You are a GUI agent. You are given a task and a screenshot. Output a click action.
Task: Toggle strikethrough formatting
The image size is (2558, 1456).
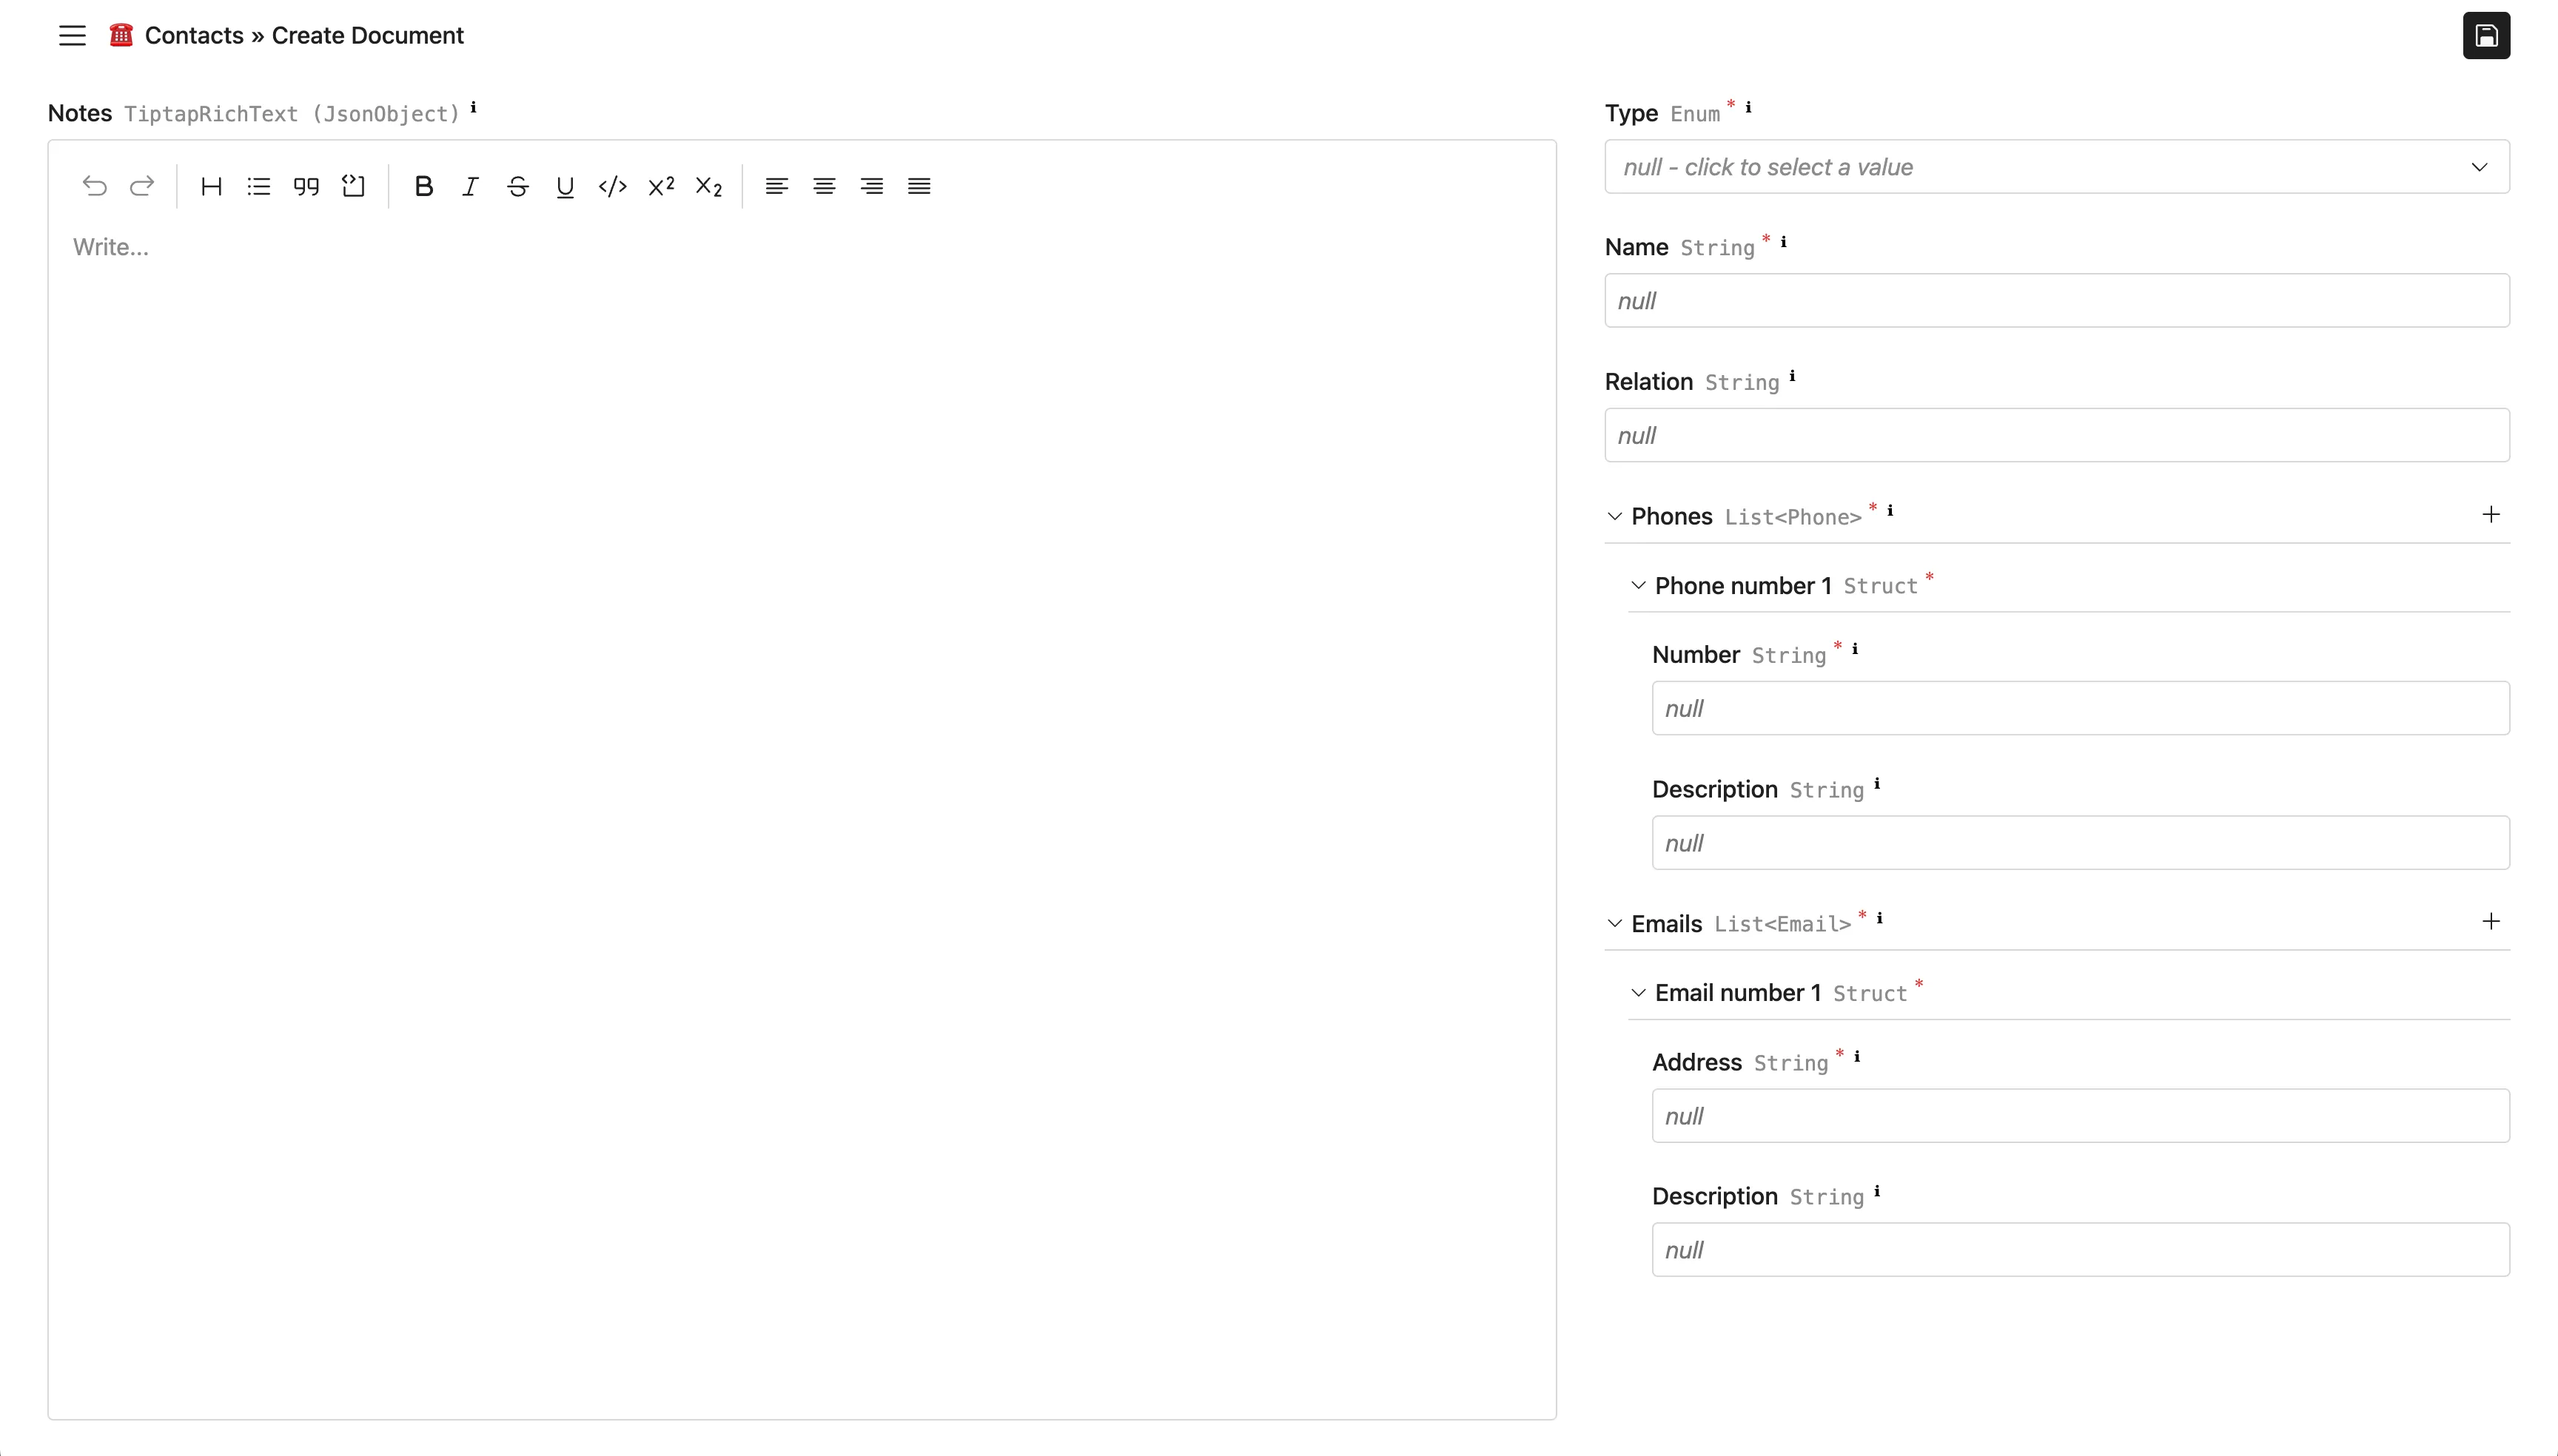[517, 186]
